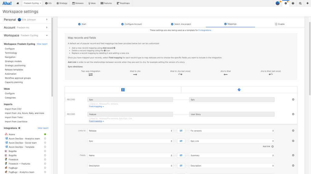Click View report next to Workspace: Fredwin Cycling

pyautogui.click(x=42, y=44)
